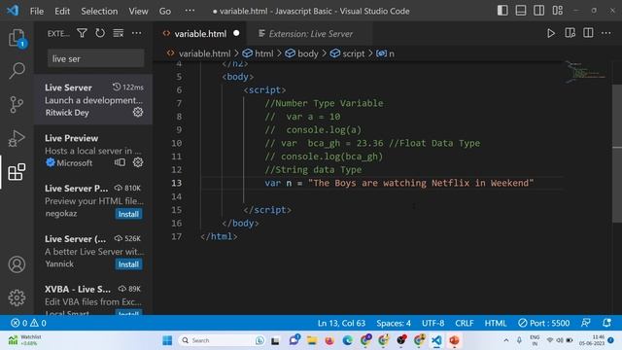This screenshot has width=622, height=350.
Task: Click errors and warnings status item
Action: click(x=28, y=323)
